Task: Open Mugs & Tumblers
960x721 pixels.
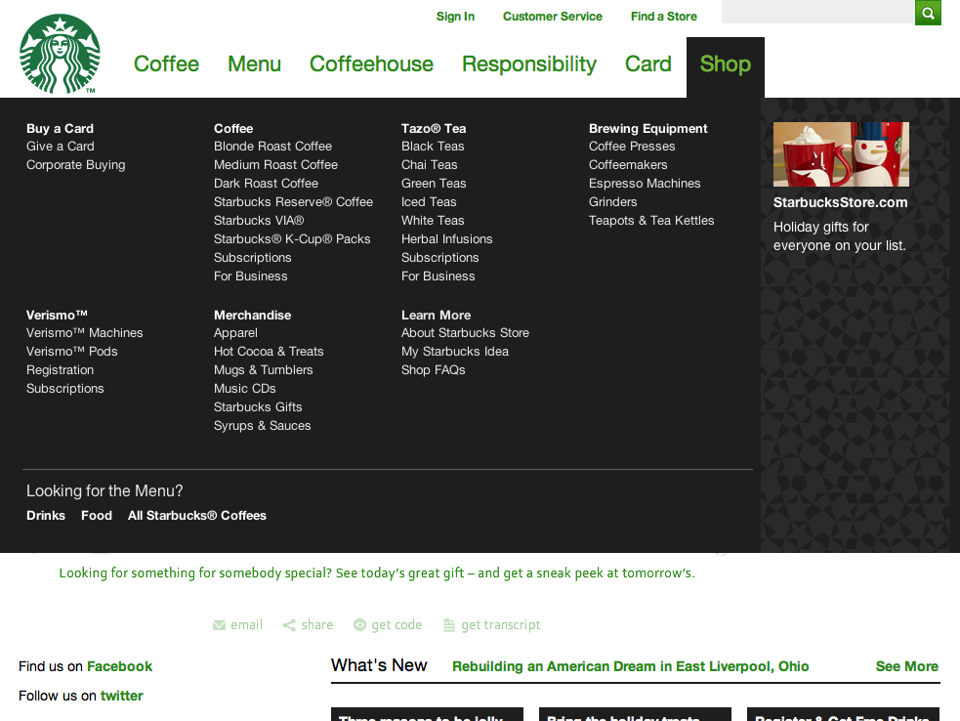Action: coord(263,370)
